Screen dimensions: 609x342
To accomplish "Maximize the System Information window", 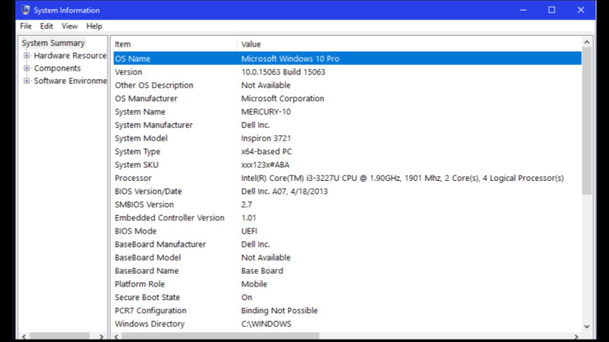I will tap(552, 10).
